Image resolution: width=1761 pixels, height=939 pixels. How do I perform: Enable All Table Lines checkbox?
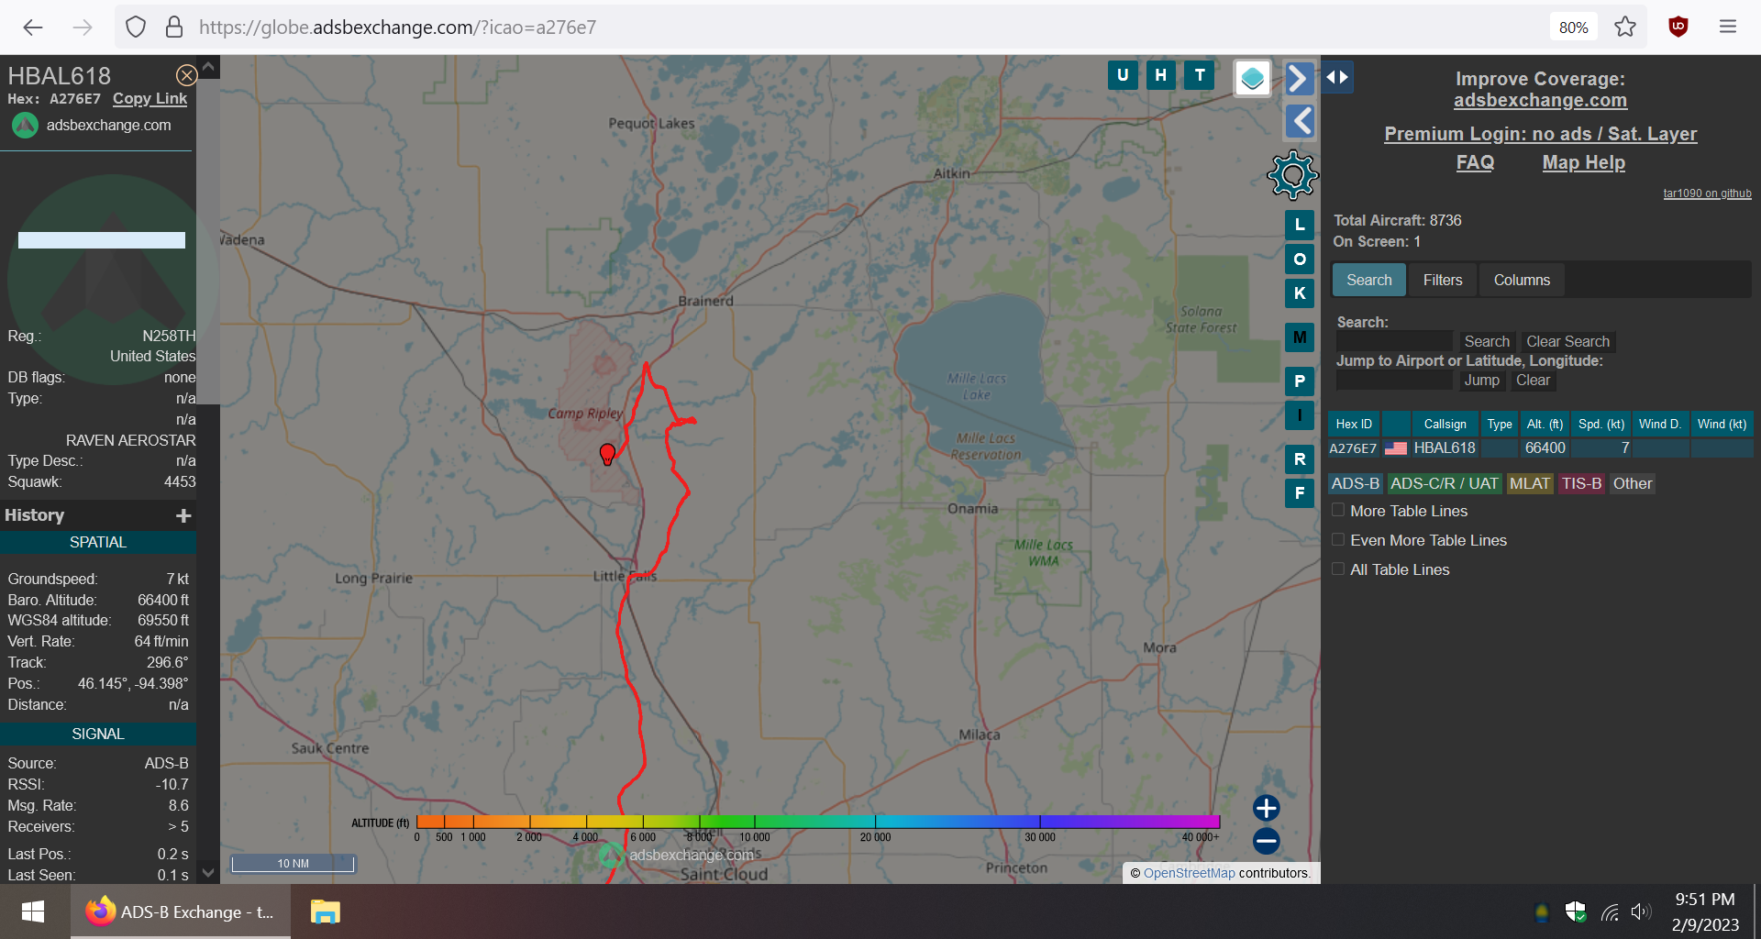pyautogui.click(x=1338, y=569)
